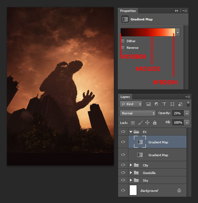198x203 pixels.
Task: Filter layers by shape layers
Action: [172, 104]
